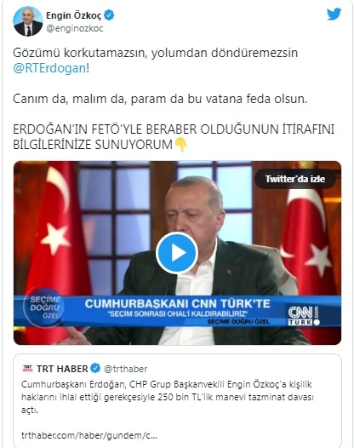Click the CNN Türk logo in video
The width and height of the screenshot is (354, 448).
click(x=304, y=316)
